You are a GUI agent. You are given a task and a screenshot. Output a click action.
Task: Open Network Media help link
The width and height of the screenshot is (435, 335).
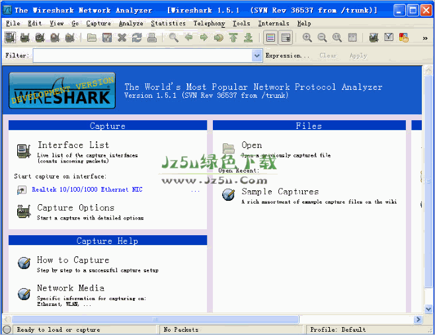71,288
